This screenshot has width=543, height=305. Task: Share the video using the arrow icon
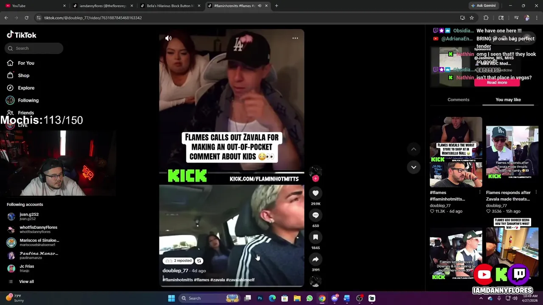[x=315, y=259]
